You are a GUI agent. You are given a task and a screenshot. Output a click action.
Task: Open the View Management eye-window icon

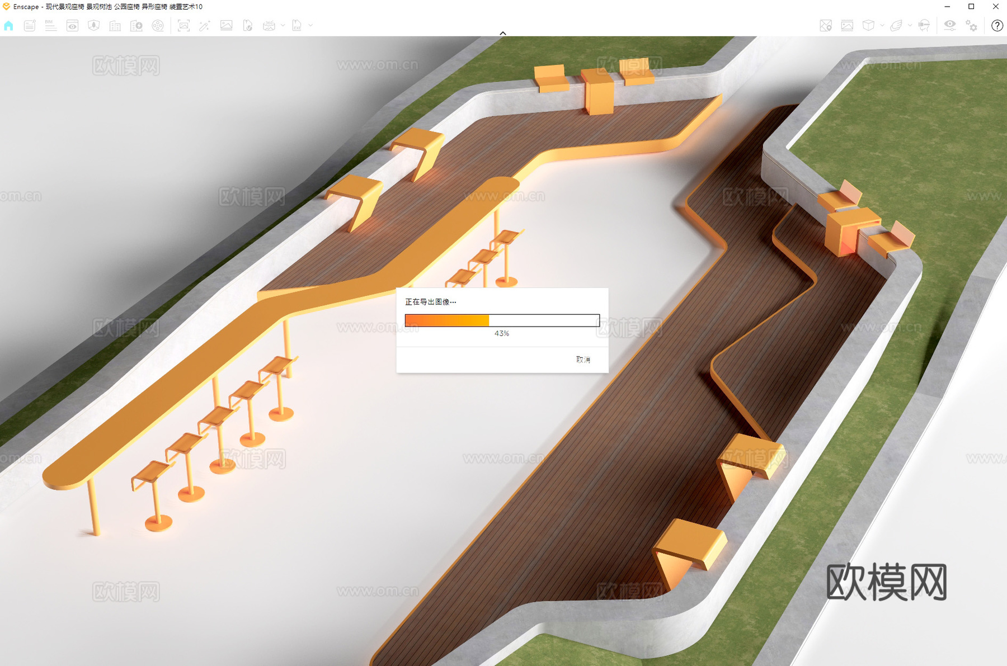(x=72, y=26)
